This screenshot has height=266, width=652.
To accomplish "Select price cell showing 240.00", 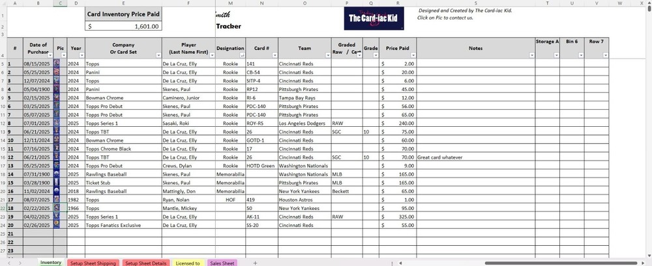I will (398, 124).
